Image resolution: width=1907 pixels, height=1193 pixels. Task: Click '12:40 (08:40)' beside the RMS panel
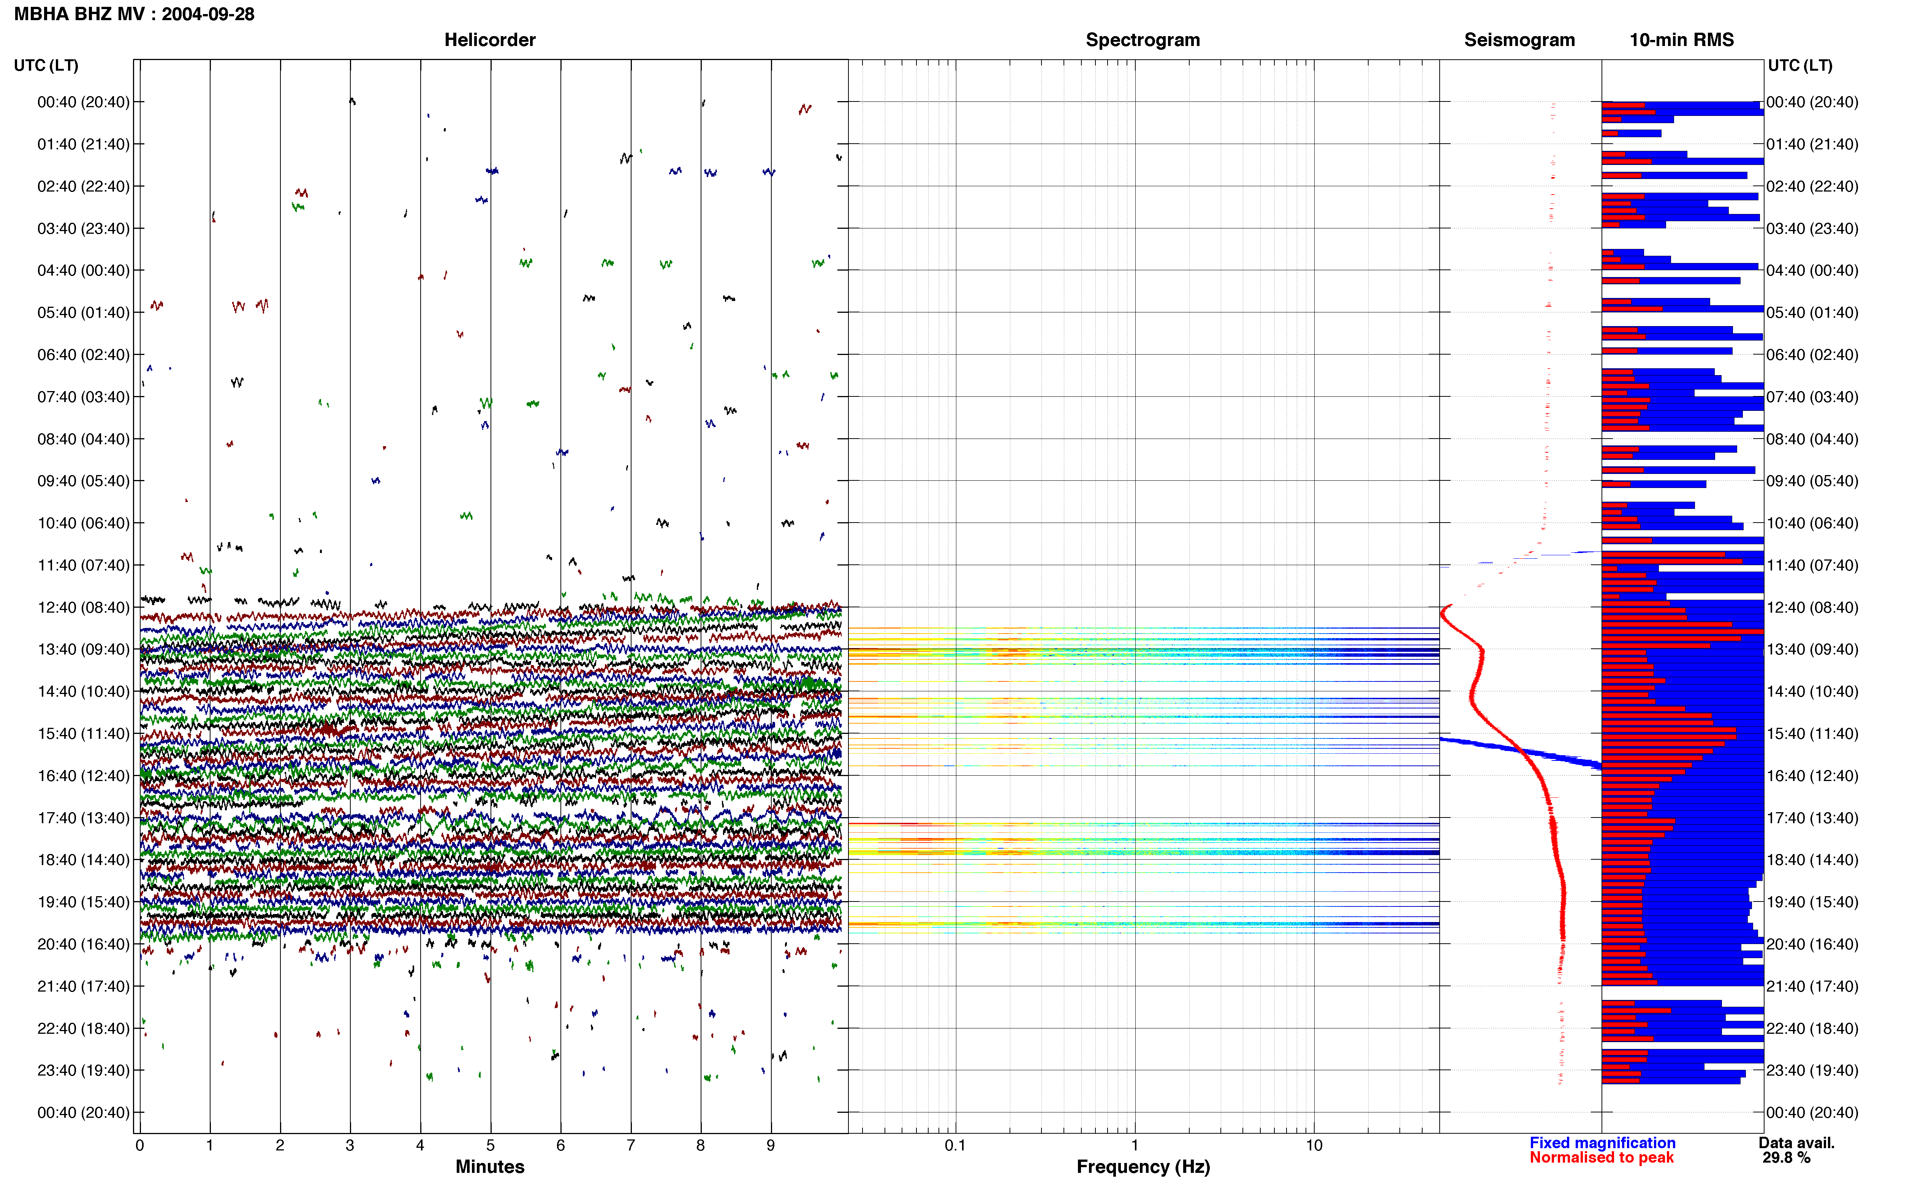click(1812, 608)
